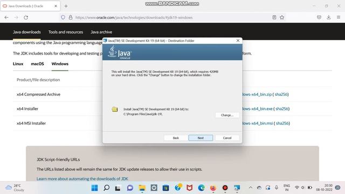Go back in Firefox
This screenshot has width=345, height=194.
coord(6,17)
